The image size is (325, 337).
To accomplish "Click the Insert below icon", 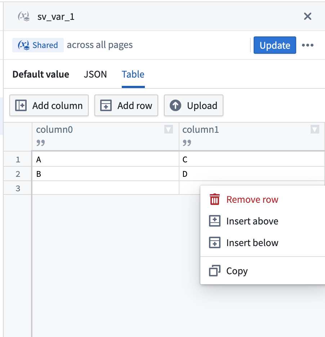I will click(x=215, y=242).
